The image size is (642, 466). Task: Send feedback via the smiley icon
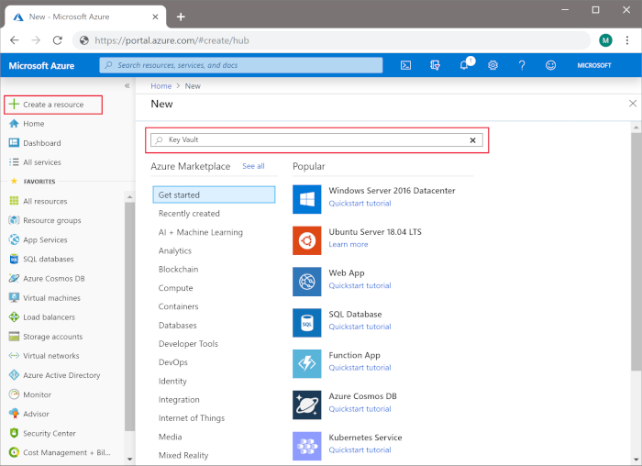tap(550, 65)
